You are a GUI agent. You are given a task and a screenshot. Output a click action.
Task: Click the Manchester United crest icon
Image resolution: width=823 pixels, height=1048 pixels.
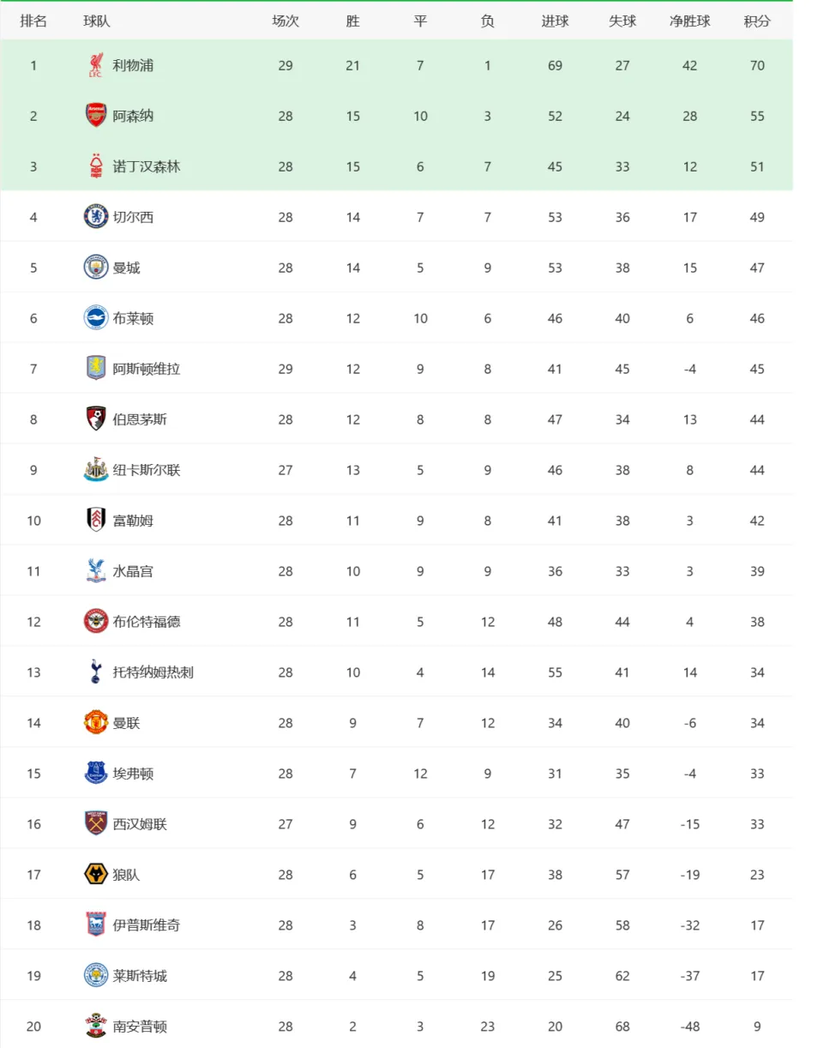96,723
